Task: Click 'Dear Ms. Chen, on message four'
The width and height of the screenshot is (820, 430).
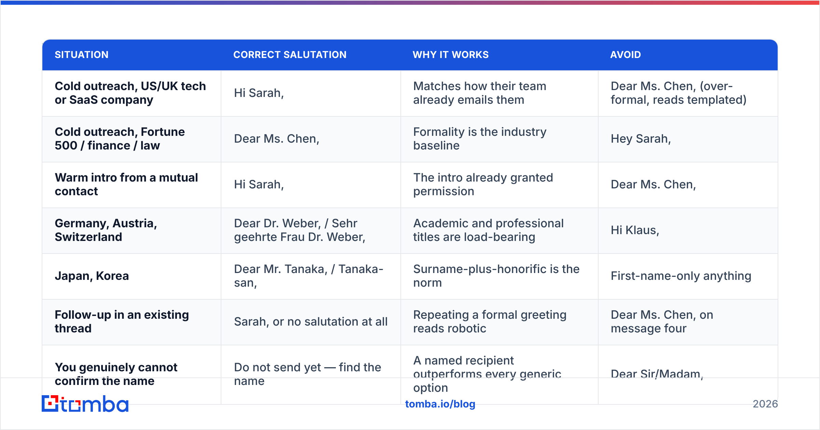Action: 662,321
